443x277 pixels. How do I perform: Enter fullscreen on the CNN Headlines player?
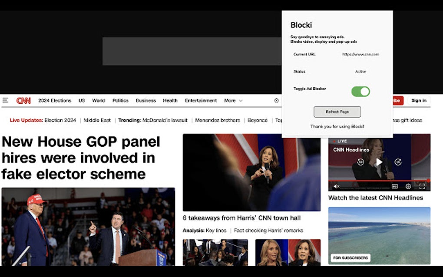(422, 186)
